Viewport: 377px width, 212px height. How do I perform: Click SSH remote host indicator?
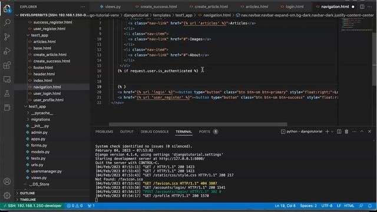32,206
